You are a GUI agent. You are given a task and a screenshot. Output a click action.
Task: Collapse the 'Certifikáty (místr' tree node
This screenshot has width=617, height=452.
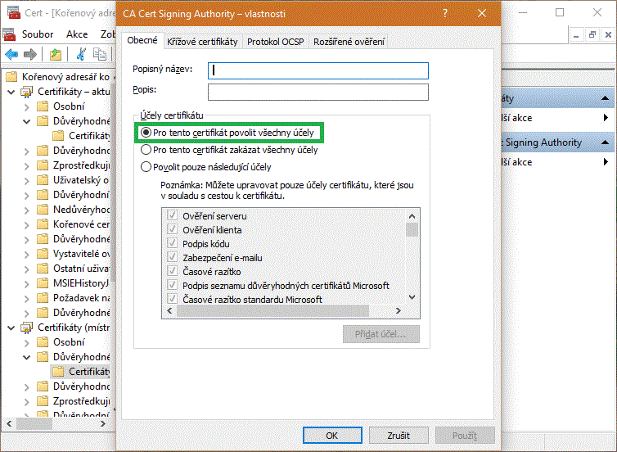coord(11,328)
